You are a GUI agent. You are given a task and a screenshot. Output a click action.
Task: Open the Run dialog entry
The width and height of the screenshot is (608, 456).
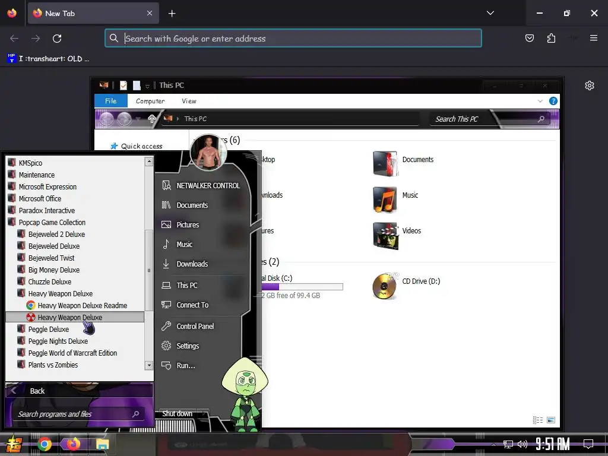coord(178,366)
